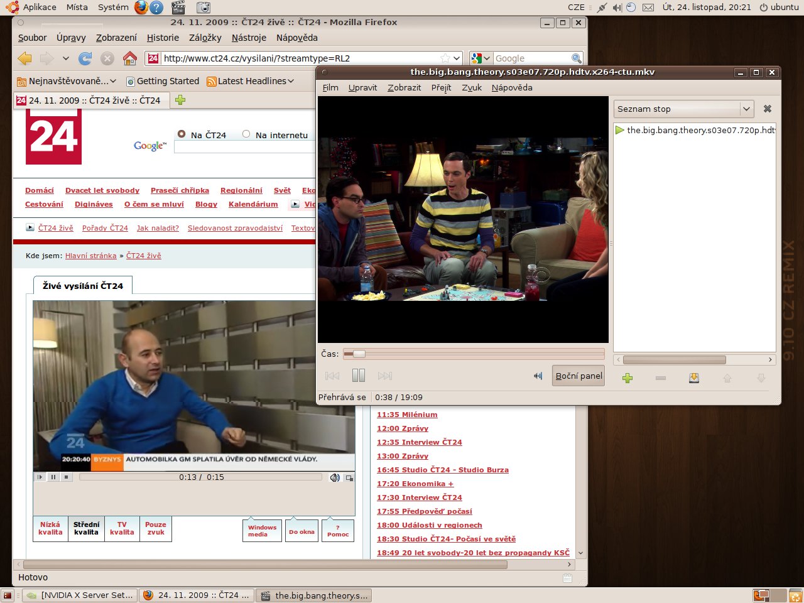Skip to next track in movie player
This screenshot has height=603, width=804.
tap(385, 376)
